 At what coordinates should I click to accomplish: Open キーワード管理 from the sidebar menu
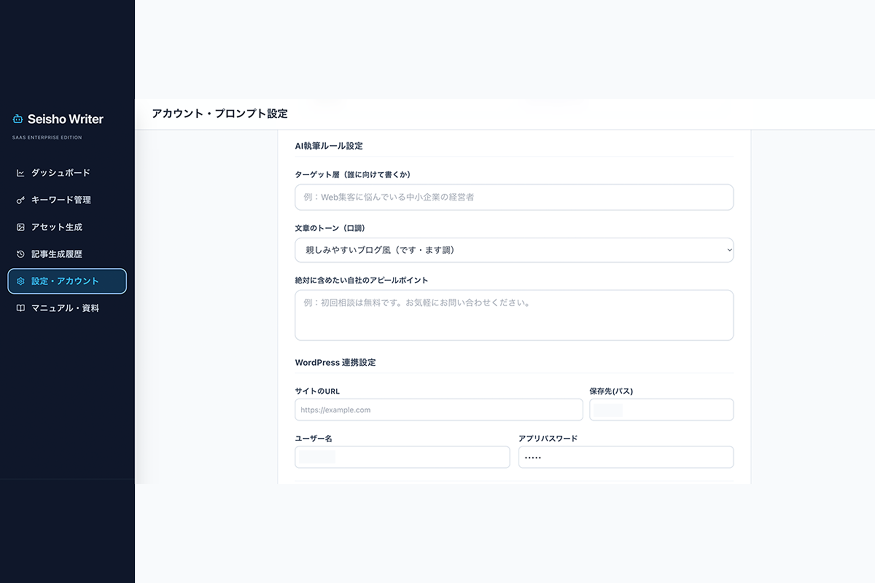pos(61,200)
